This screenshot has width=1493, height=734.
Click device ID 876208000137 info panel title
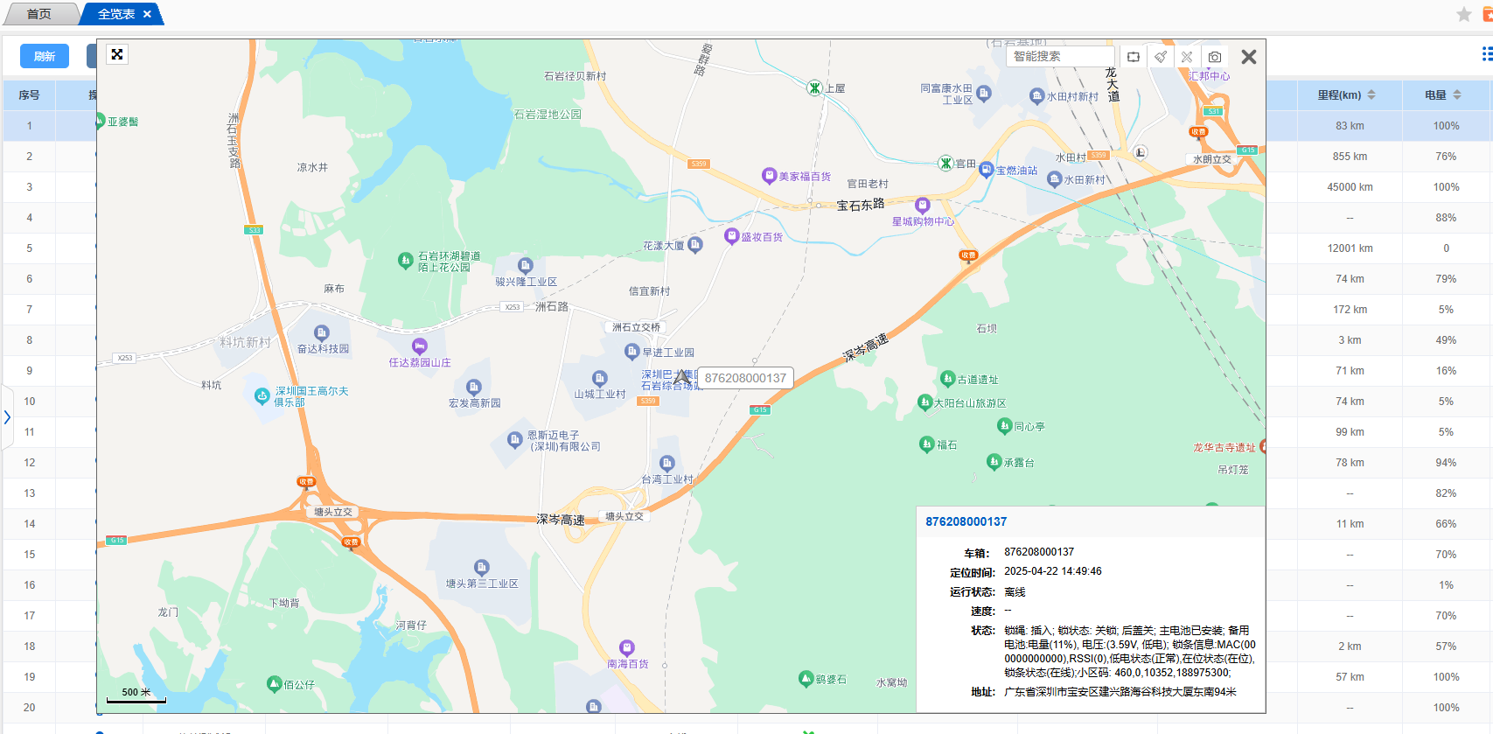(966, 521)
